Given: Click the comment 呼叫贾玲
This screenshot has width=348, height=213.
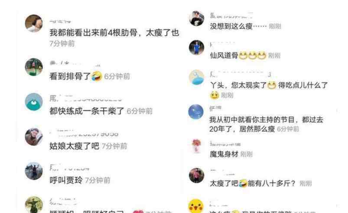Looking at the screenshot, I should tap(66, 180).
